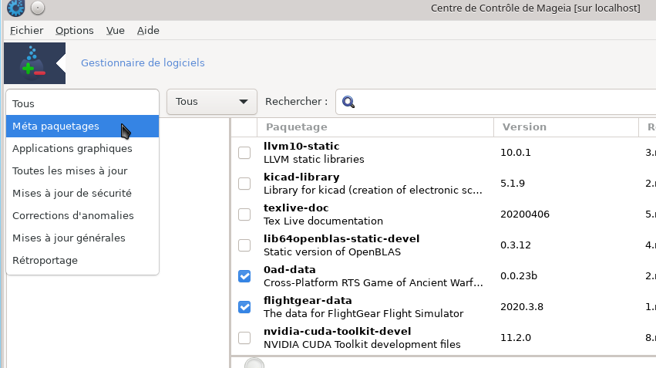Click the magnifier icon in search field
Screen dimensions: 656x368
pos(348,102)
